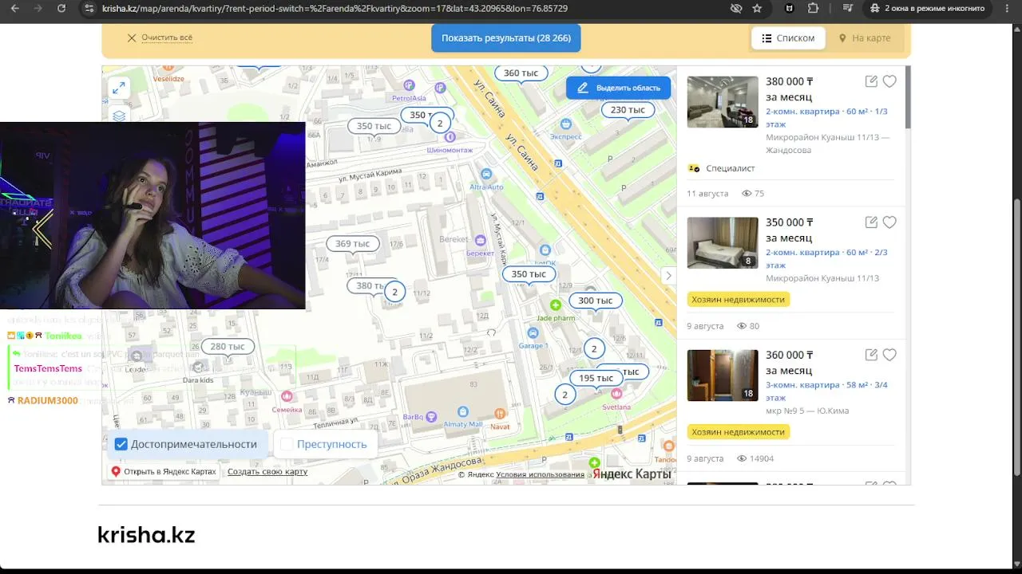Click the Выделить область button

click(x=619, y=88)
